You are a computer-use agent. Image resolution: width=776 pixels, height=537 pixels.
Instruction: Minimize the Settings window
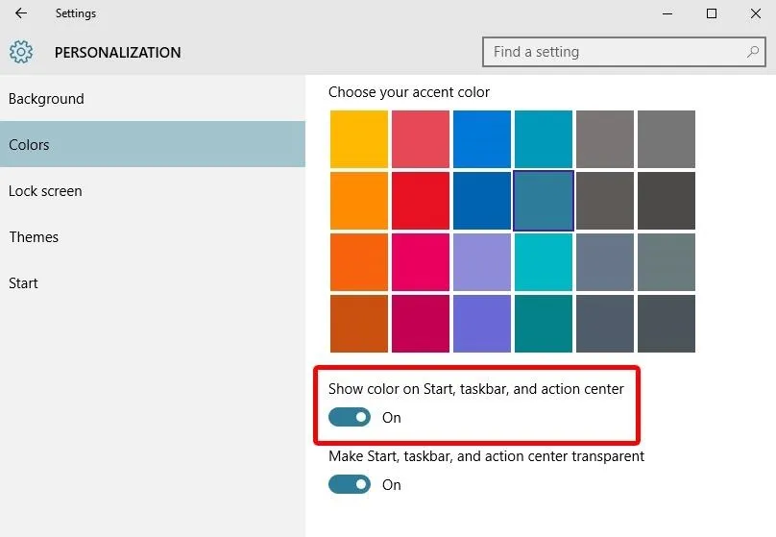667,13
